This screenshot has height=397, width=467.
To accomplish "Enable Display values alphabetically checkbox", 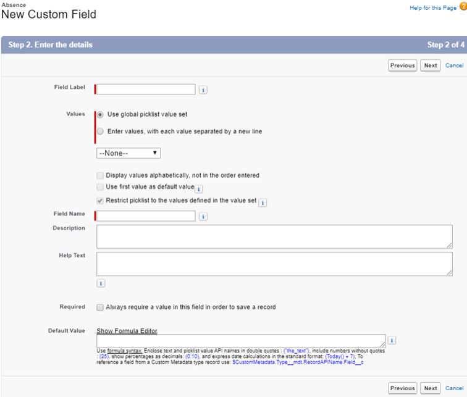I will 100,175.
